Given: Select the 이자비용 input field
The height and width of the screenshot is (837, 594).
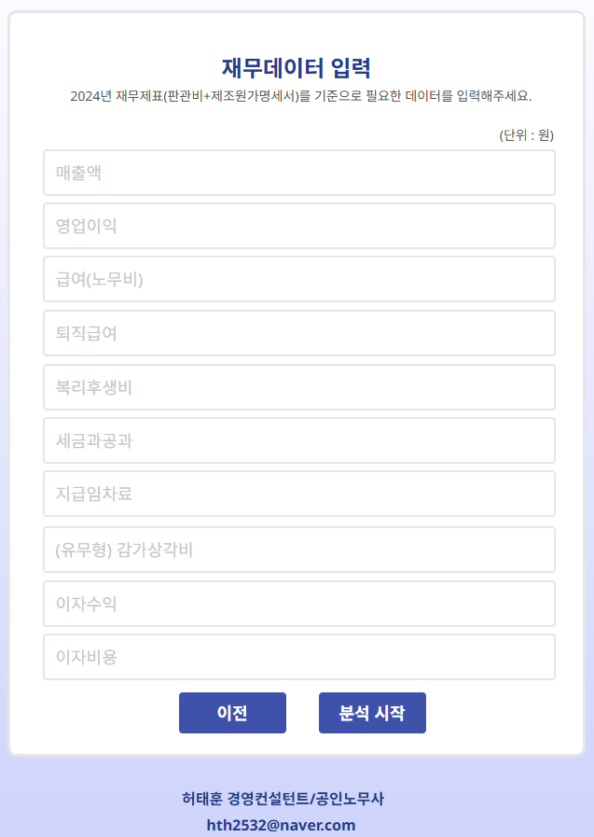Looking at the screenshot, I should [299, 657].
